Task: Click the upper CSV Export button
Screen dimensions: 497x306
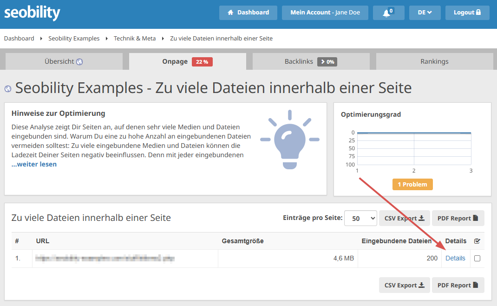Action: coord(405,219)
